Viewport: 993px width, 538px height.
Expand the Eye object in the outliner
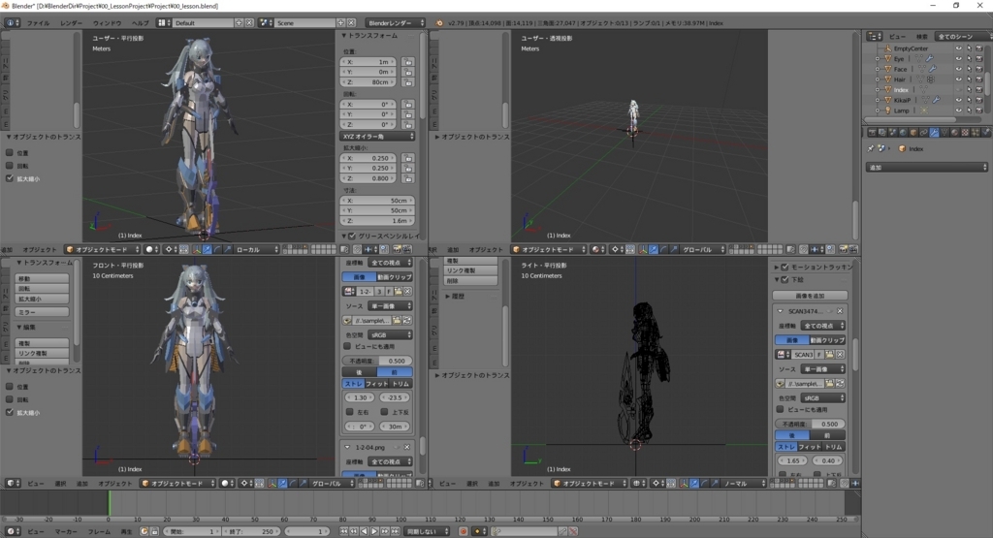pos(878,59)
